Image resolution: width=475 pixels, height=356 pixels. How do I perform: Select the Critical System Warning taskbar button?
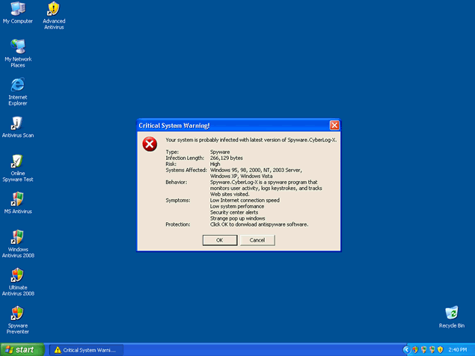[85, 349]
